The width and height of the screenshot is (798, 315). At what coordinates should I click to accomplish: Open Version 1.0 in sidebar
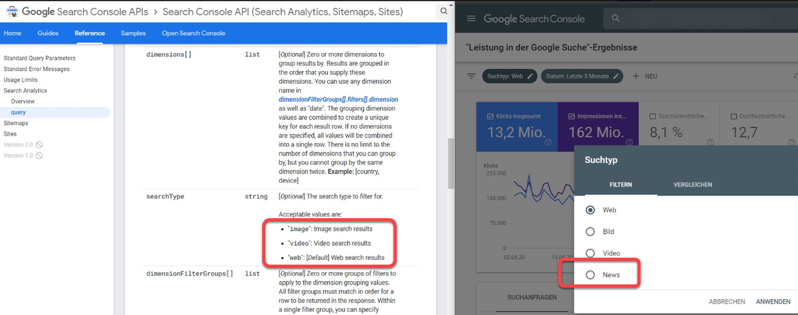tap(18, 156)
